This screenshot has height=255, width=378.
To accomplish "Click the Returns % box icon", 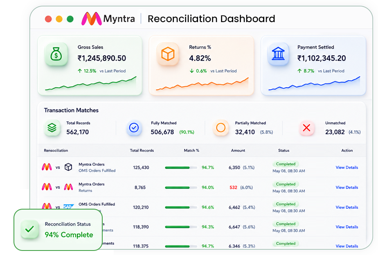I will point(168,54).
